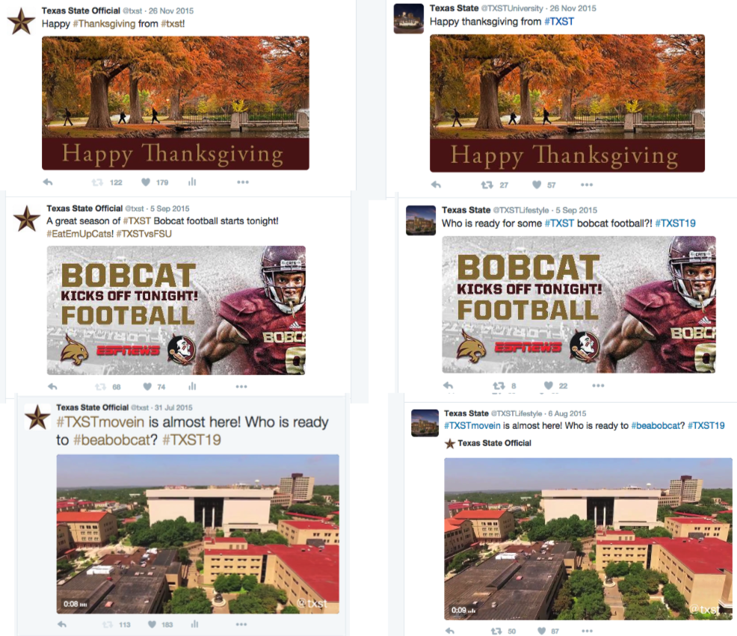Like the @txst Thanksgiving tweet with 179 likes
737x636 pixels.
click(146, 182)
